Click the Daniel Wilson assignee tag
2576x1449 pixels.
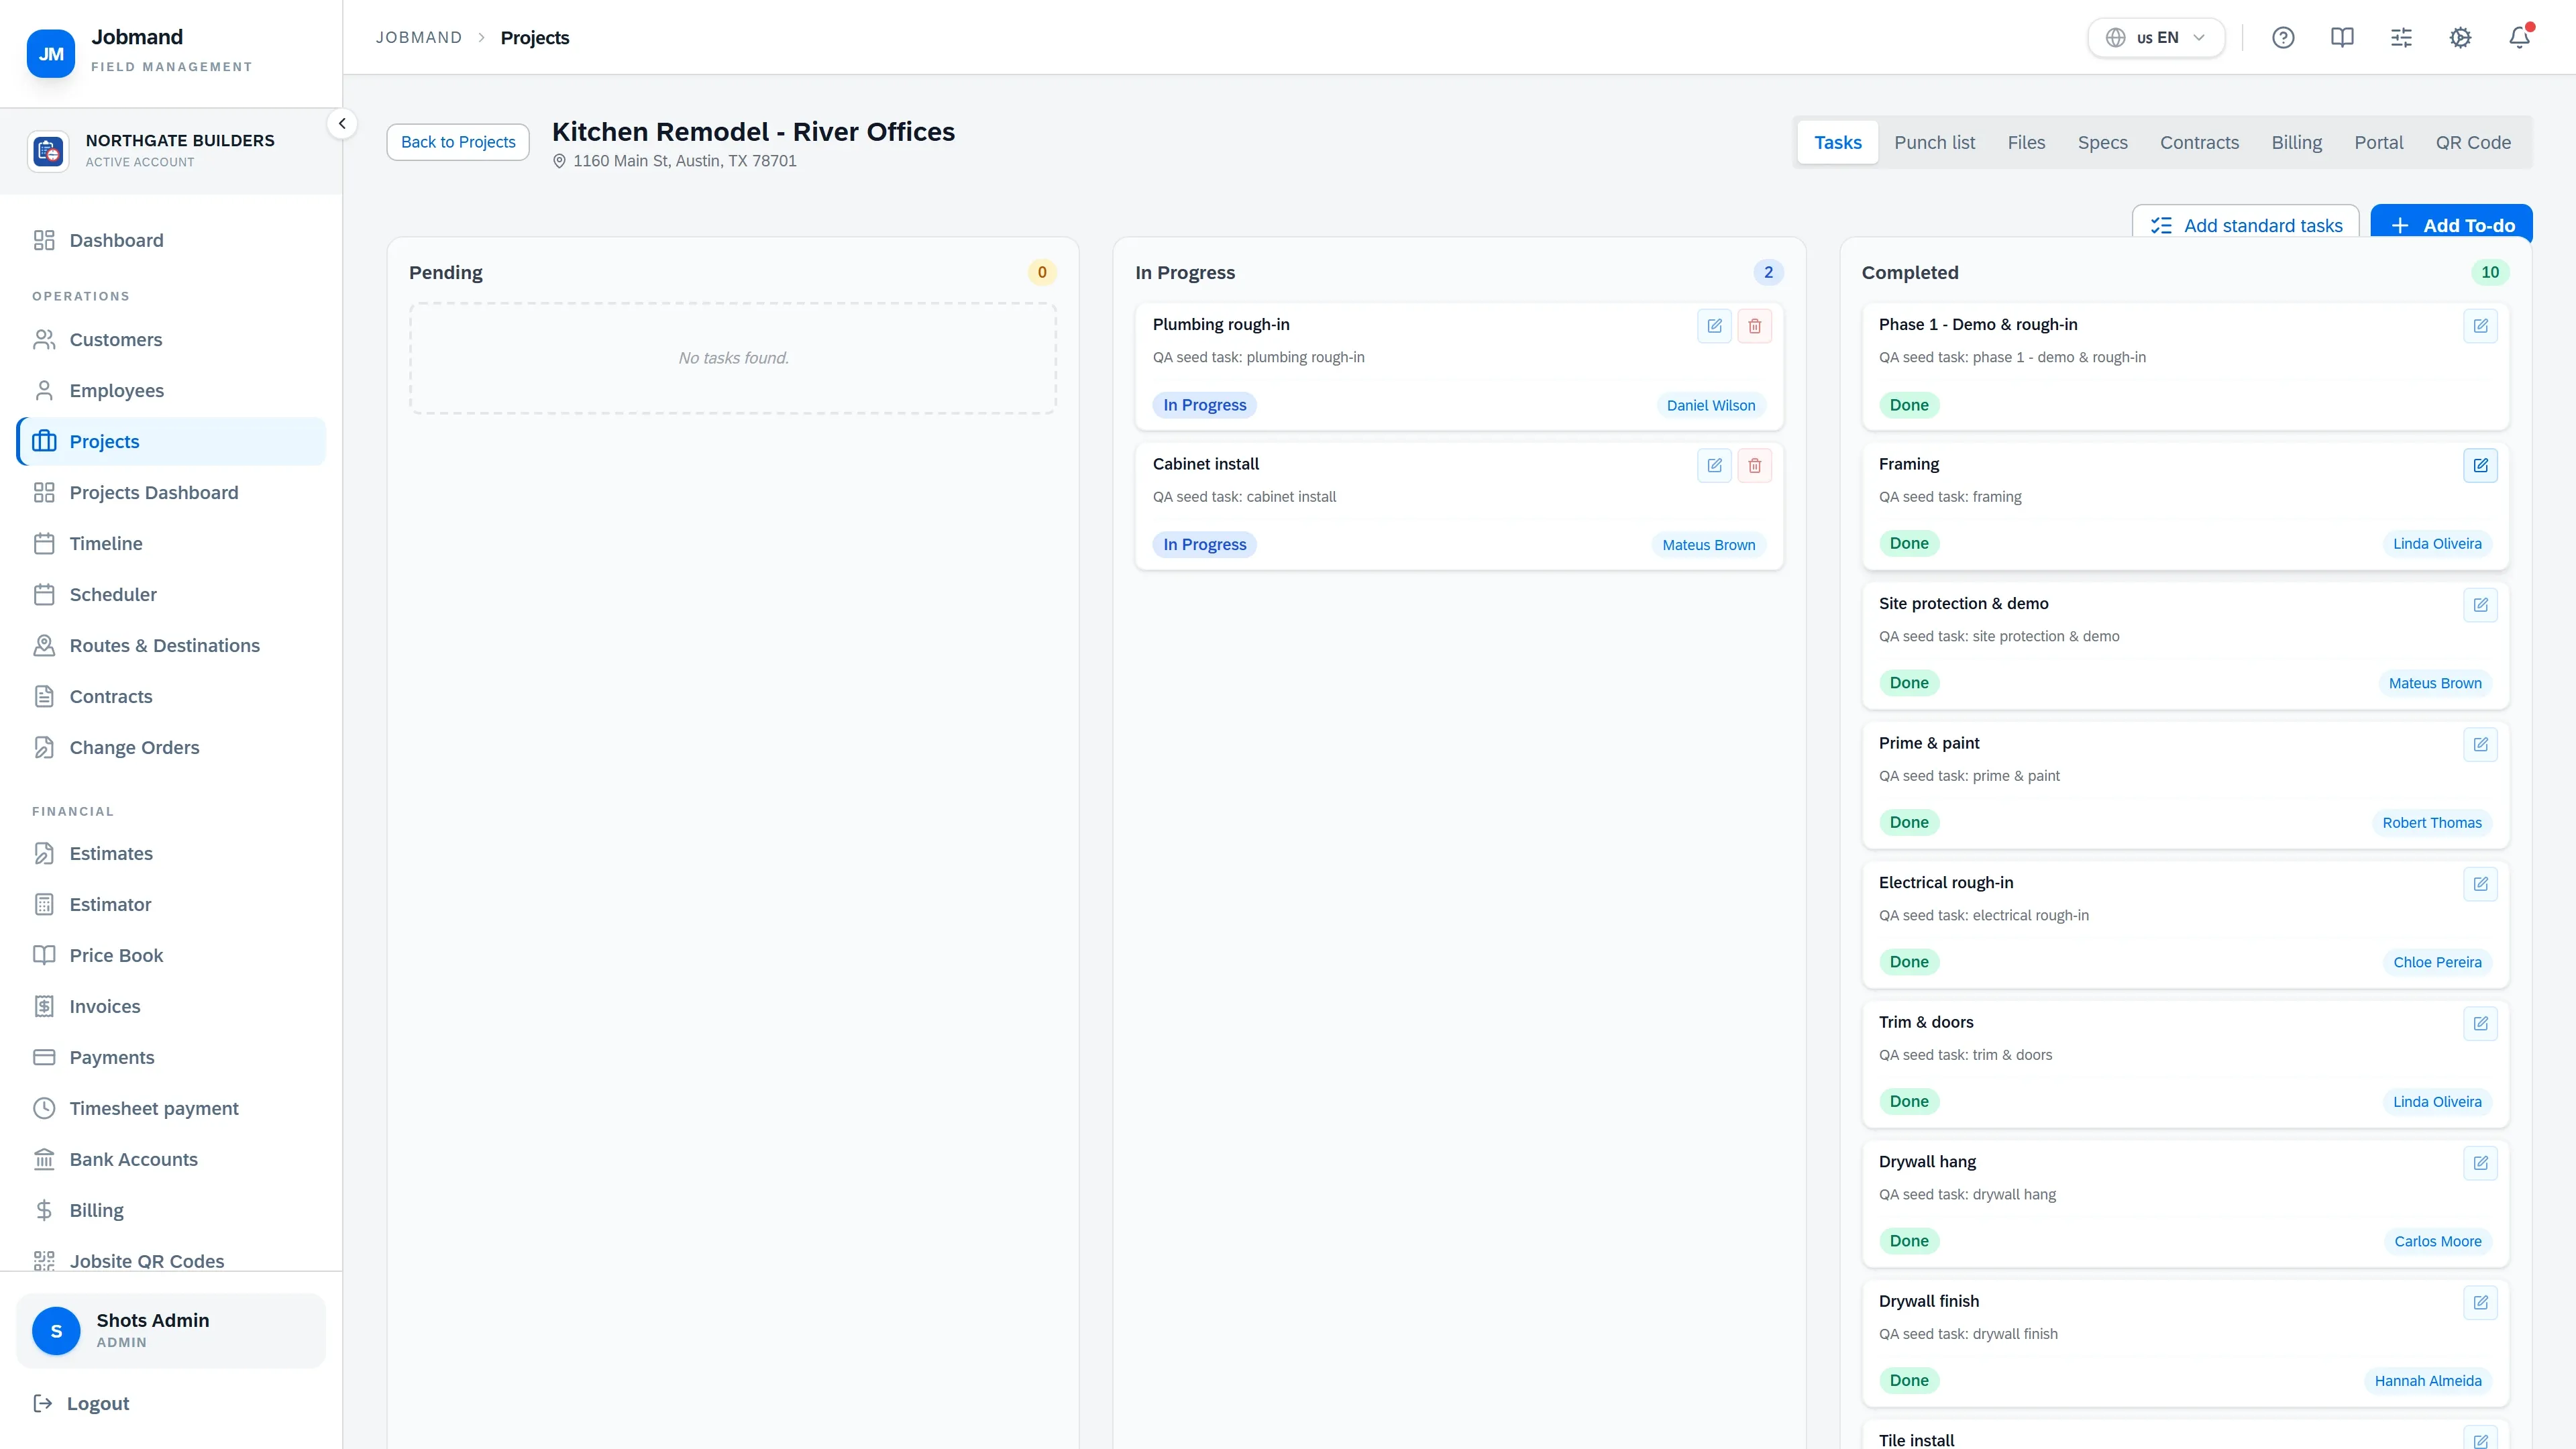coord(1710,405)
